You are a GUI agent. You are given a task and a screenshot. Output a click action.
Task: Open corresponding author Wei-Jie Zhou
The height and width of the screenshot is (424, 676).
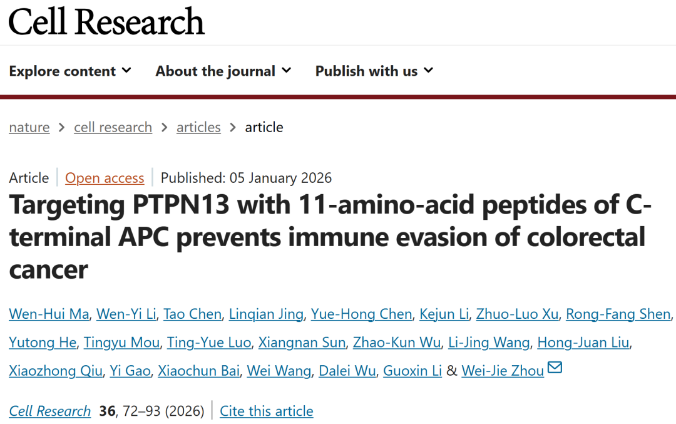503,371
